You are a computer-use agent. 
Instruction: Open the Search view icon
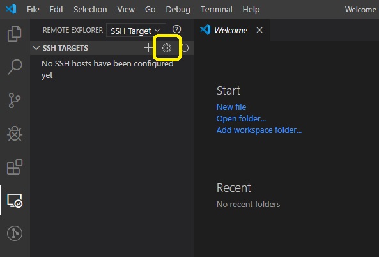point(15,67)
